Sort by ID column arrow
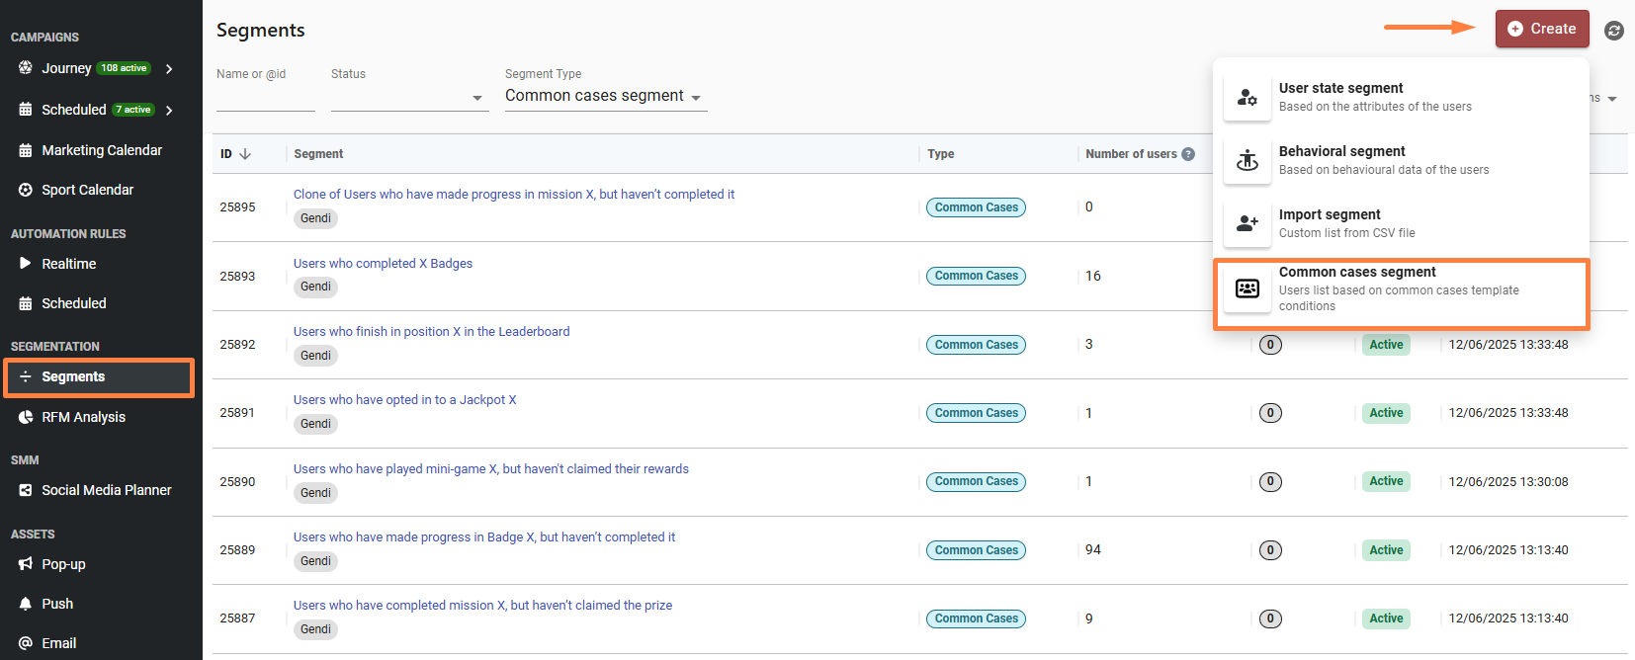The height and width of the screenshot is (660, 1635). pyautogui.click(x=245, y=154)
